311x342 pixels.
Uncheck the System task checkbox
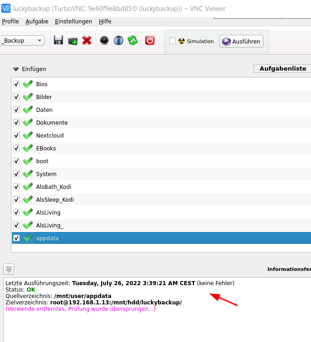[16, 174]
